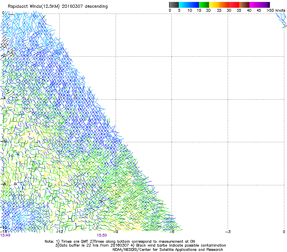This screenshot has width=287, height=252.
Task: Click the red 30–35 knots color bar segment
Action: click(234, 5)
